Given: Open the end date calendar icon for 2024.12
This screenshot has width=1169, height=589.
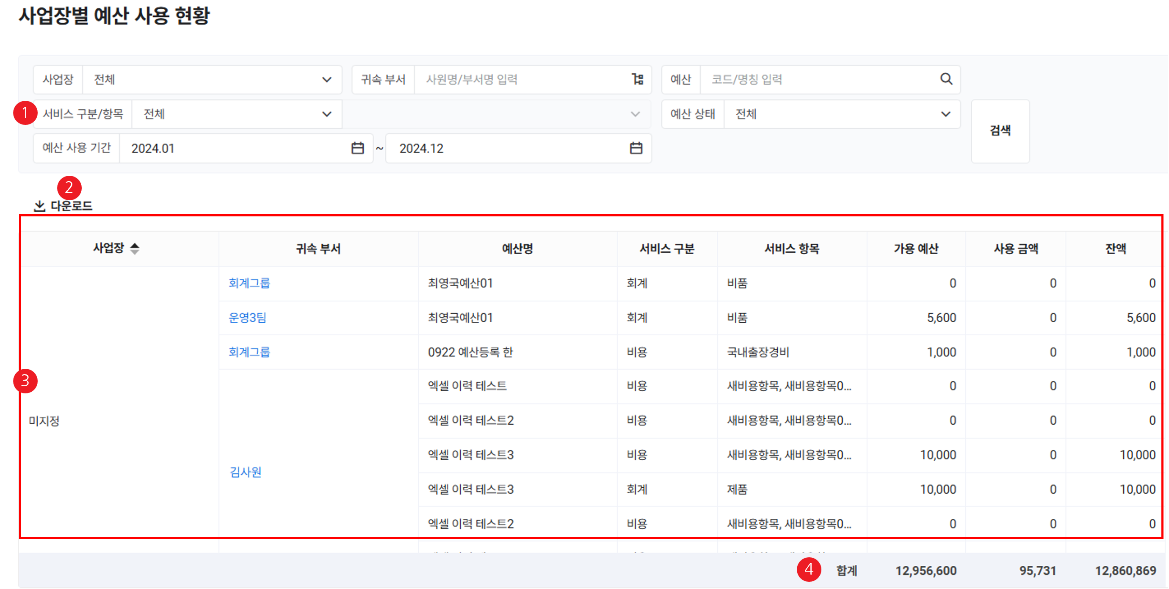Looking at the screenshot, I should point(636,148).
